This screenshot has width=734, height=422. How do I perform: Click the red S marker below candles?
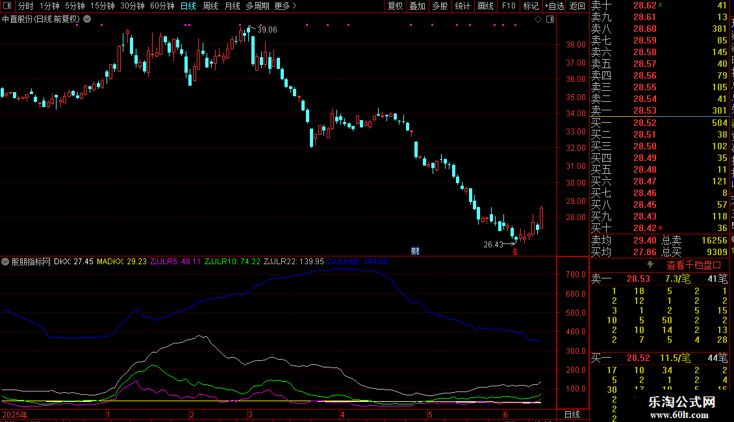coord(515,252)
